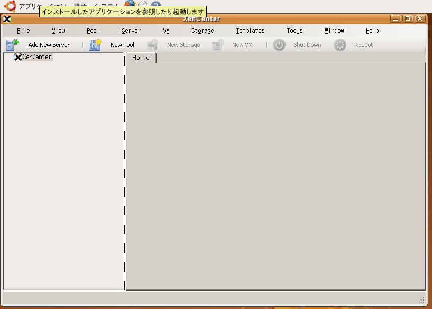The width and height of the screenshot is (432, 309).
Task: Open the File menu
Action: [23, 31]
